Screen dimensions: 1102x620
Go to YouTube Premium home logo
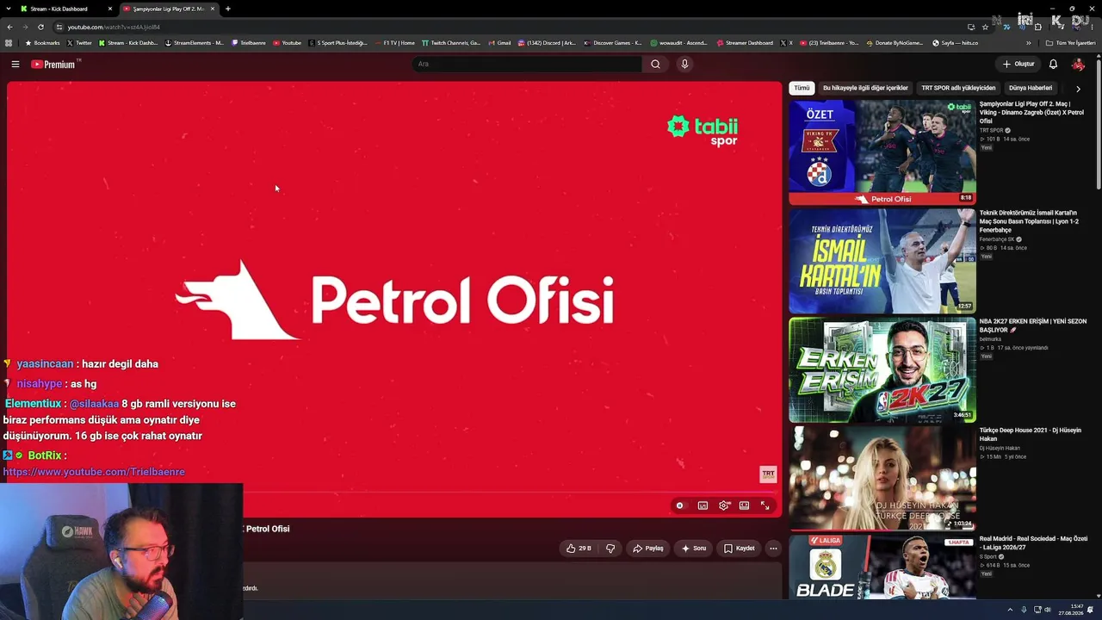tap(55, 64)
